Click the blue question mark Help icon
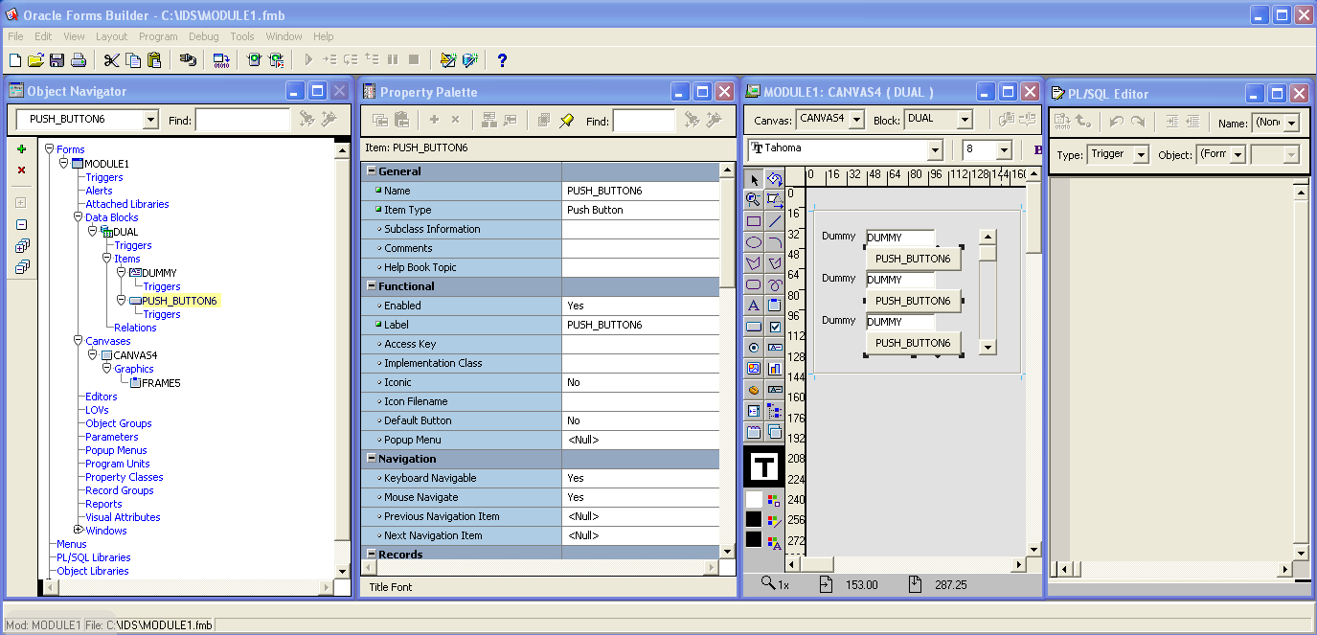Image resolution: width=1317 pixels, height=635 pixels. pyautogui.click(x=502, y=60)
